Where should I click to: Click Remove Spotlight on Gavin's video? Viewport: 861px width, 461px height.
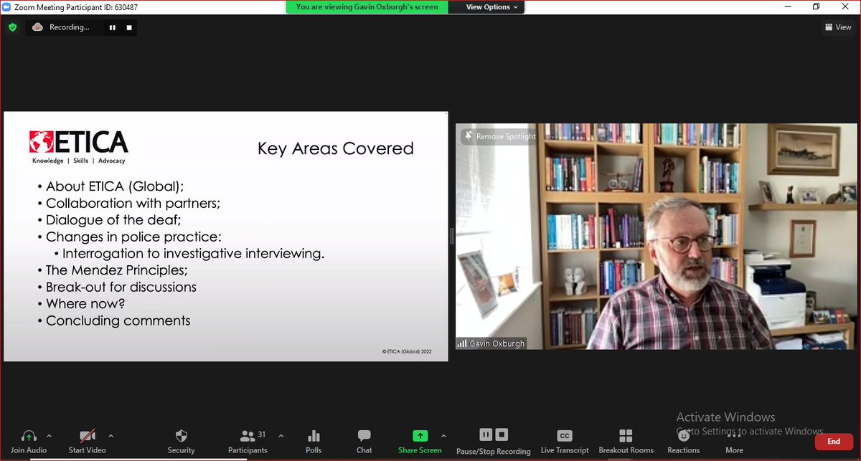pos(499,136)
